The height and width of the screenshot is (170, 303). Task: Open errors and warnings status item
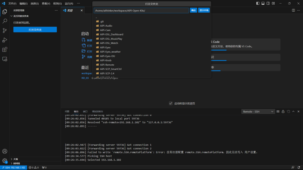34,167
